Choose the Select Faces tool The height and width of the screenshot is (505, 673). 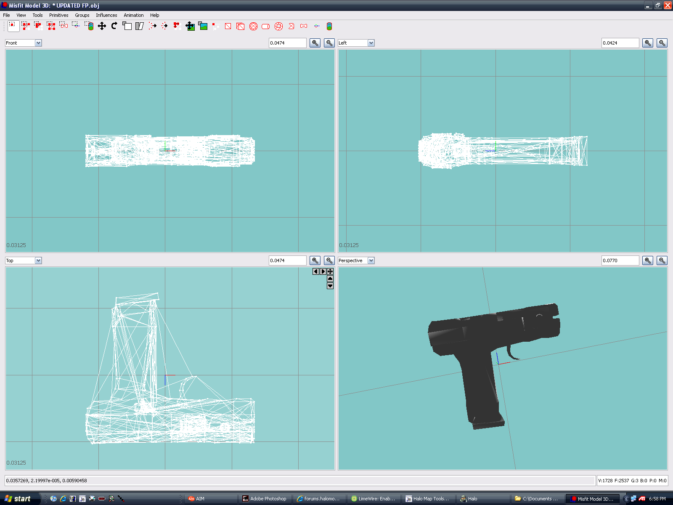point(26,26)
